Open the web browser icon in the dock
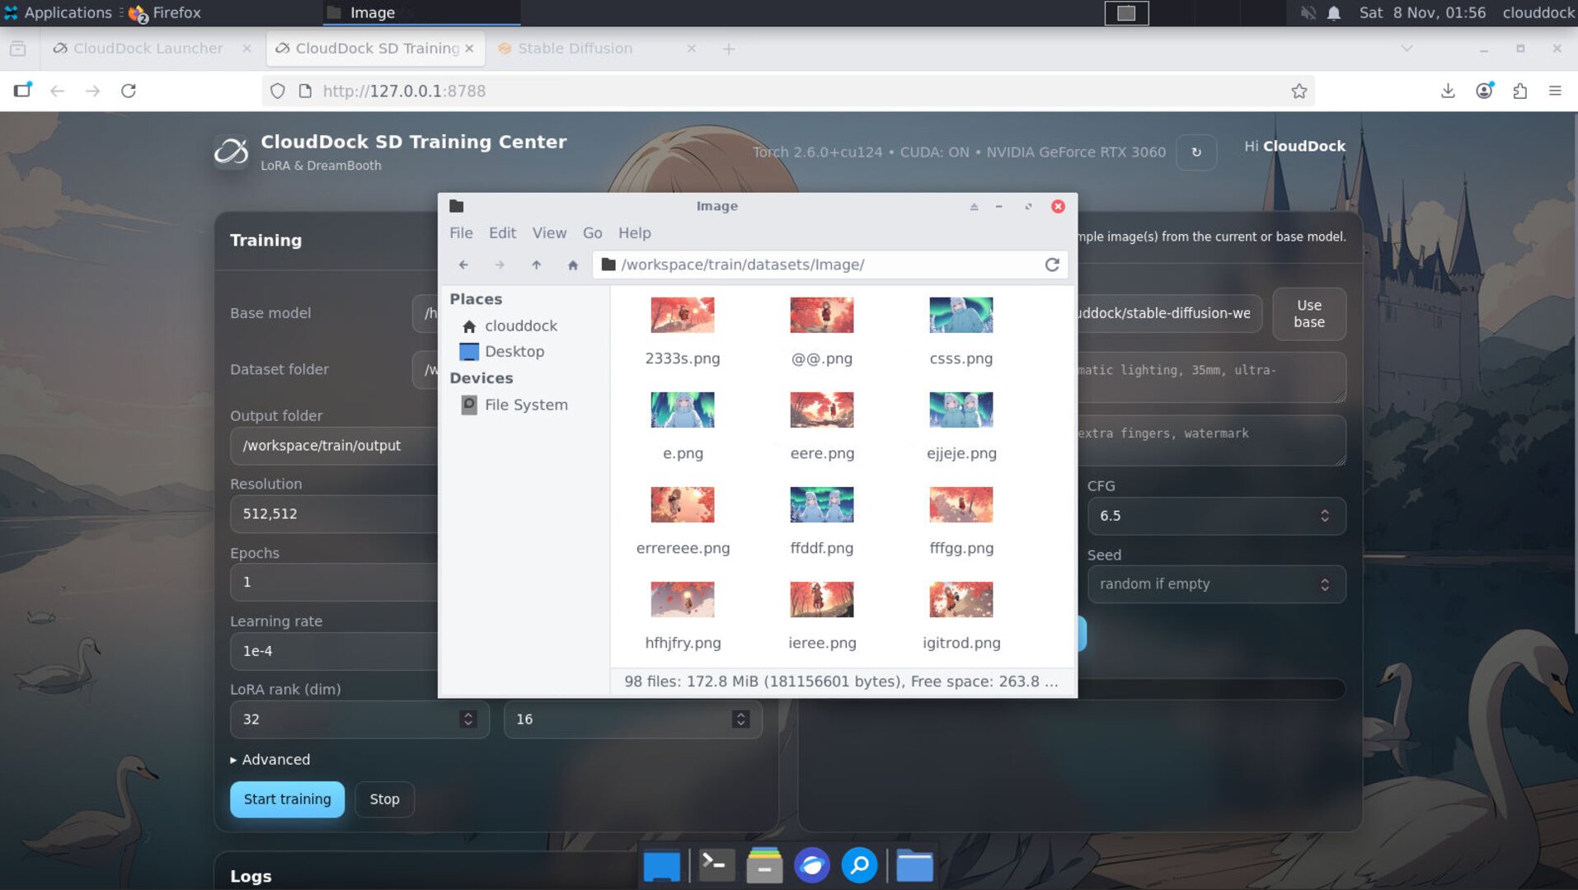The width and height of the screenshot is (1578, 890). click(x=811, y=865)
